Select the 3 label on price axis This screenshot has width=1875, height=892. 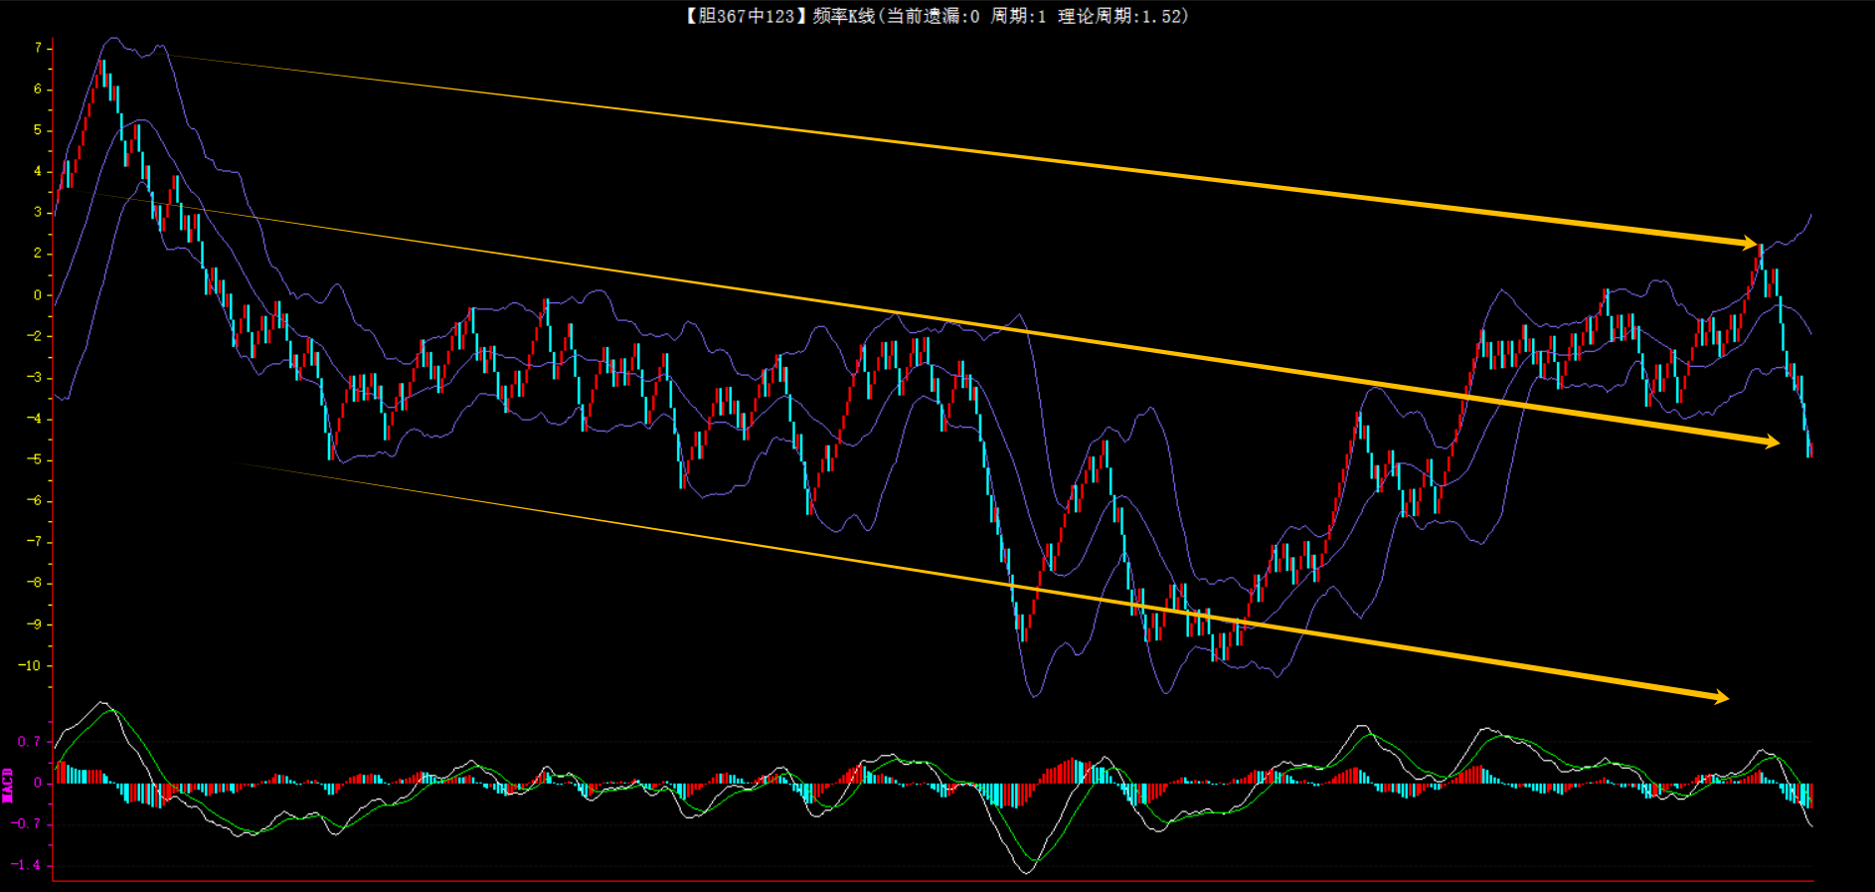(x=38, y=212)
